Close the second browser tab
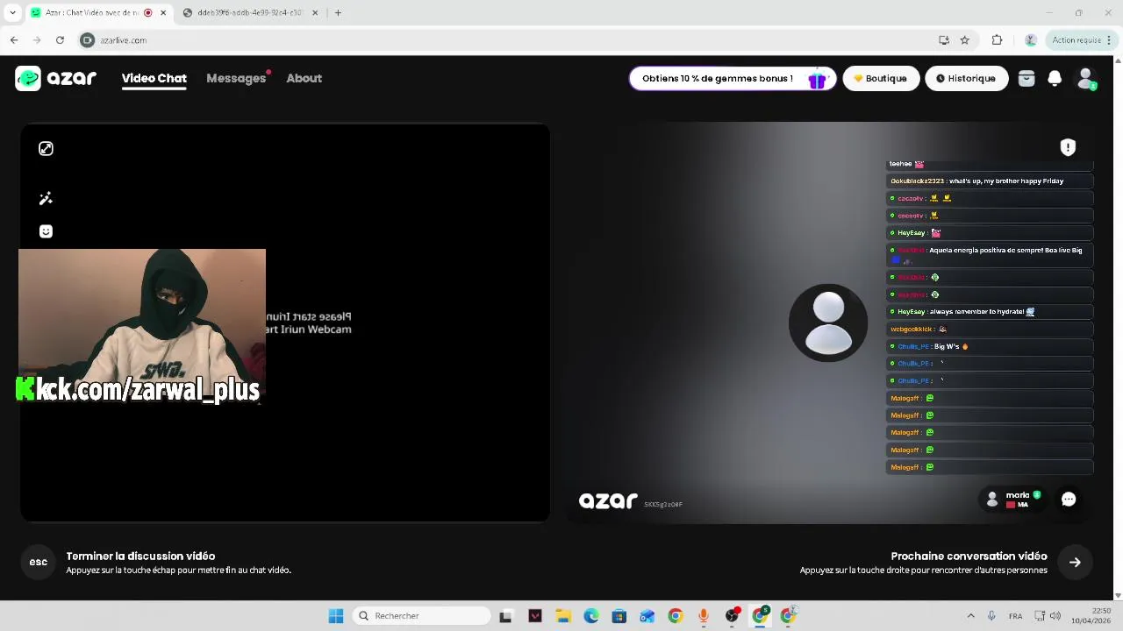The image size is (1123, 631). (316, 12)
